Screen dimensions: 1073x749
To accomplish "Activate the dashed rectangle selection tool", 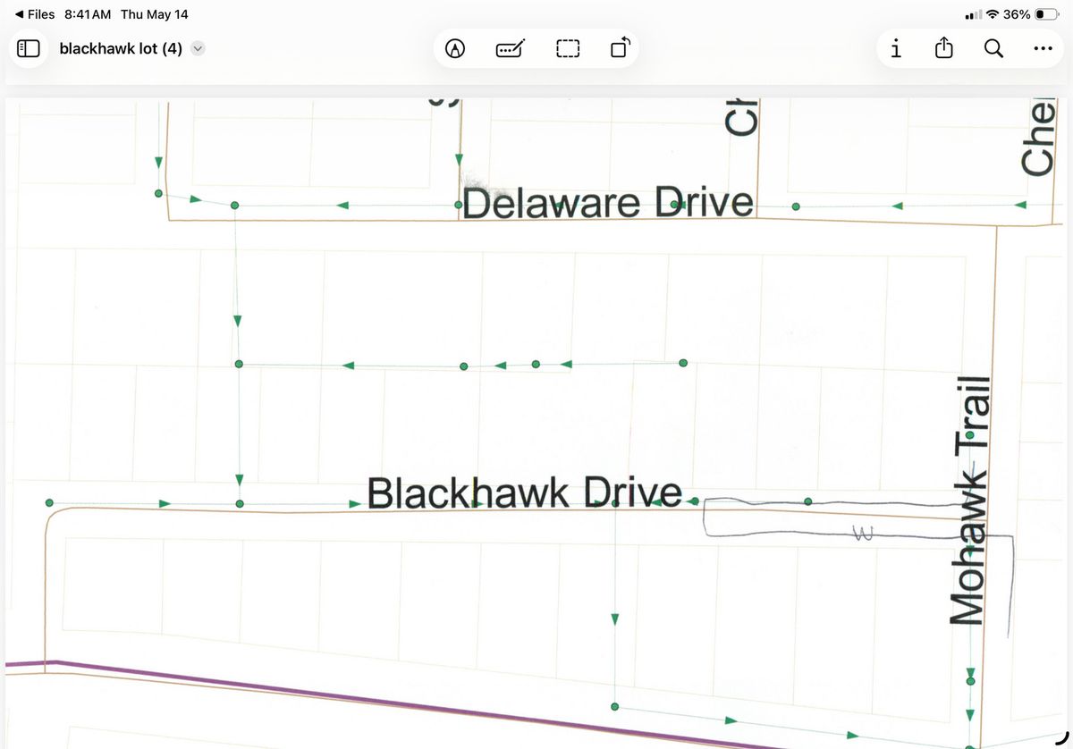I will pos(568,48).
